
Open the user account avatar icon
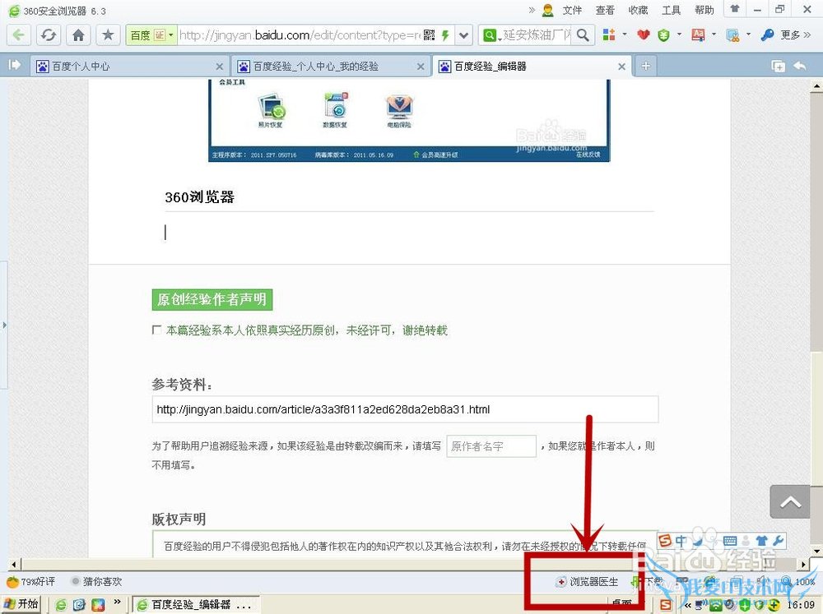(x=548, y=10)
